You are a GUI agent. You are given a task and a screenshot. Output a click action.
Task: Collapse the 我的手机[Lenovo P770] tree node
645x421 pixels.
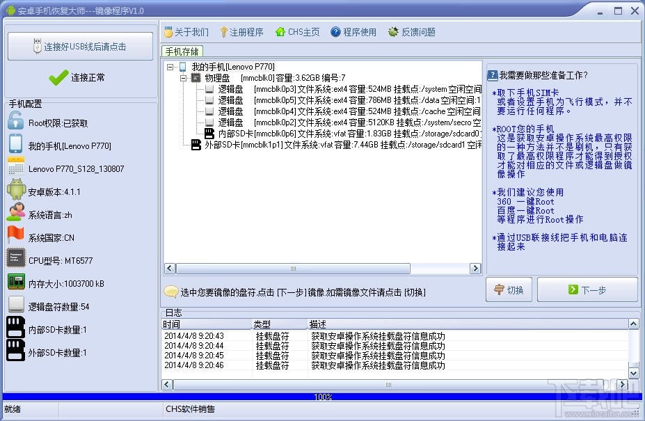coord(170,67)
